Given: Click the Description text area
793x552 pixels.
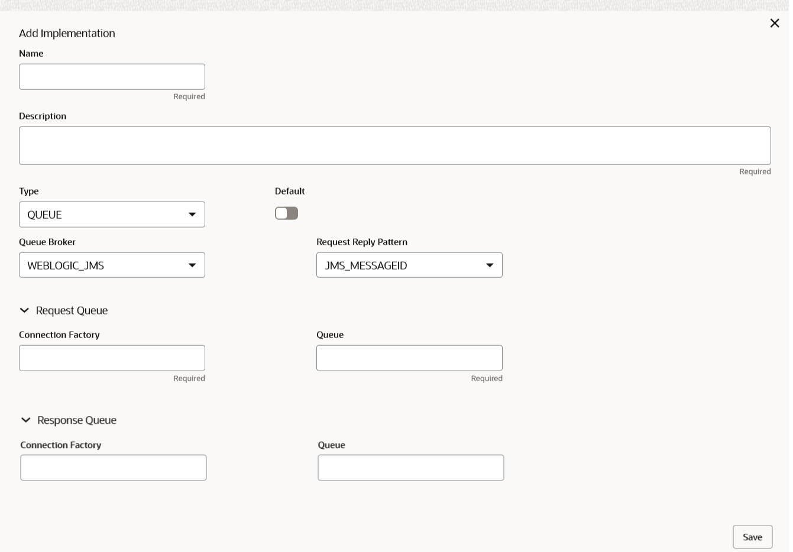Looking at the screenshot, I should (x=395, y=145).
